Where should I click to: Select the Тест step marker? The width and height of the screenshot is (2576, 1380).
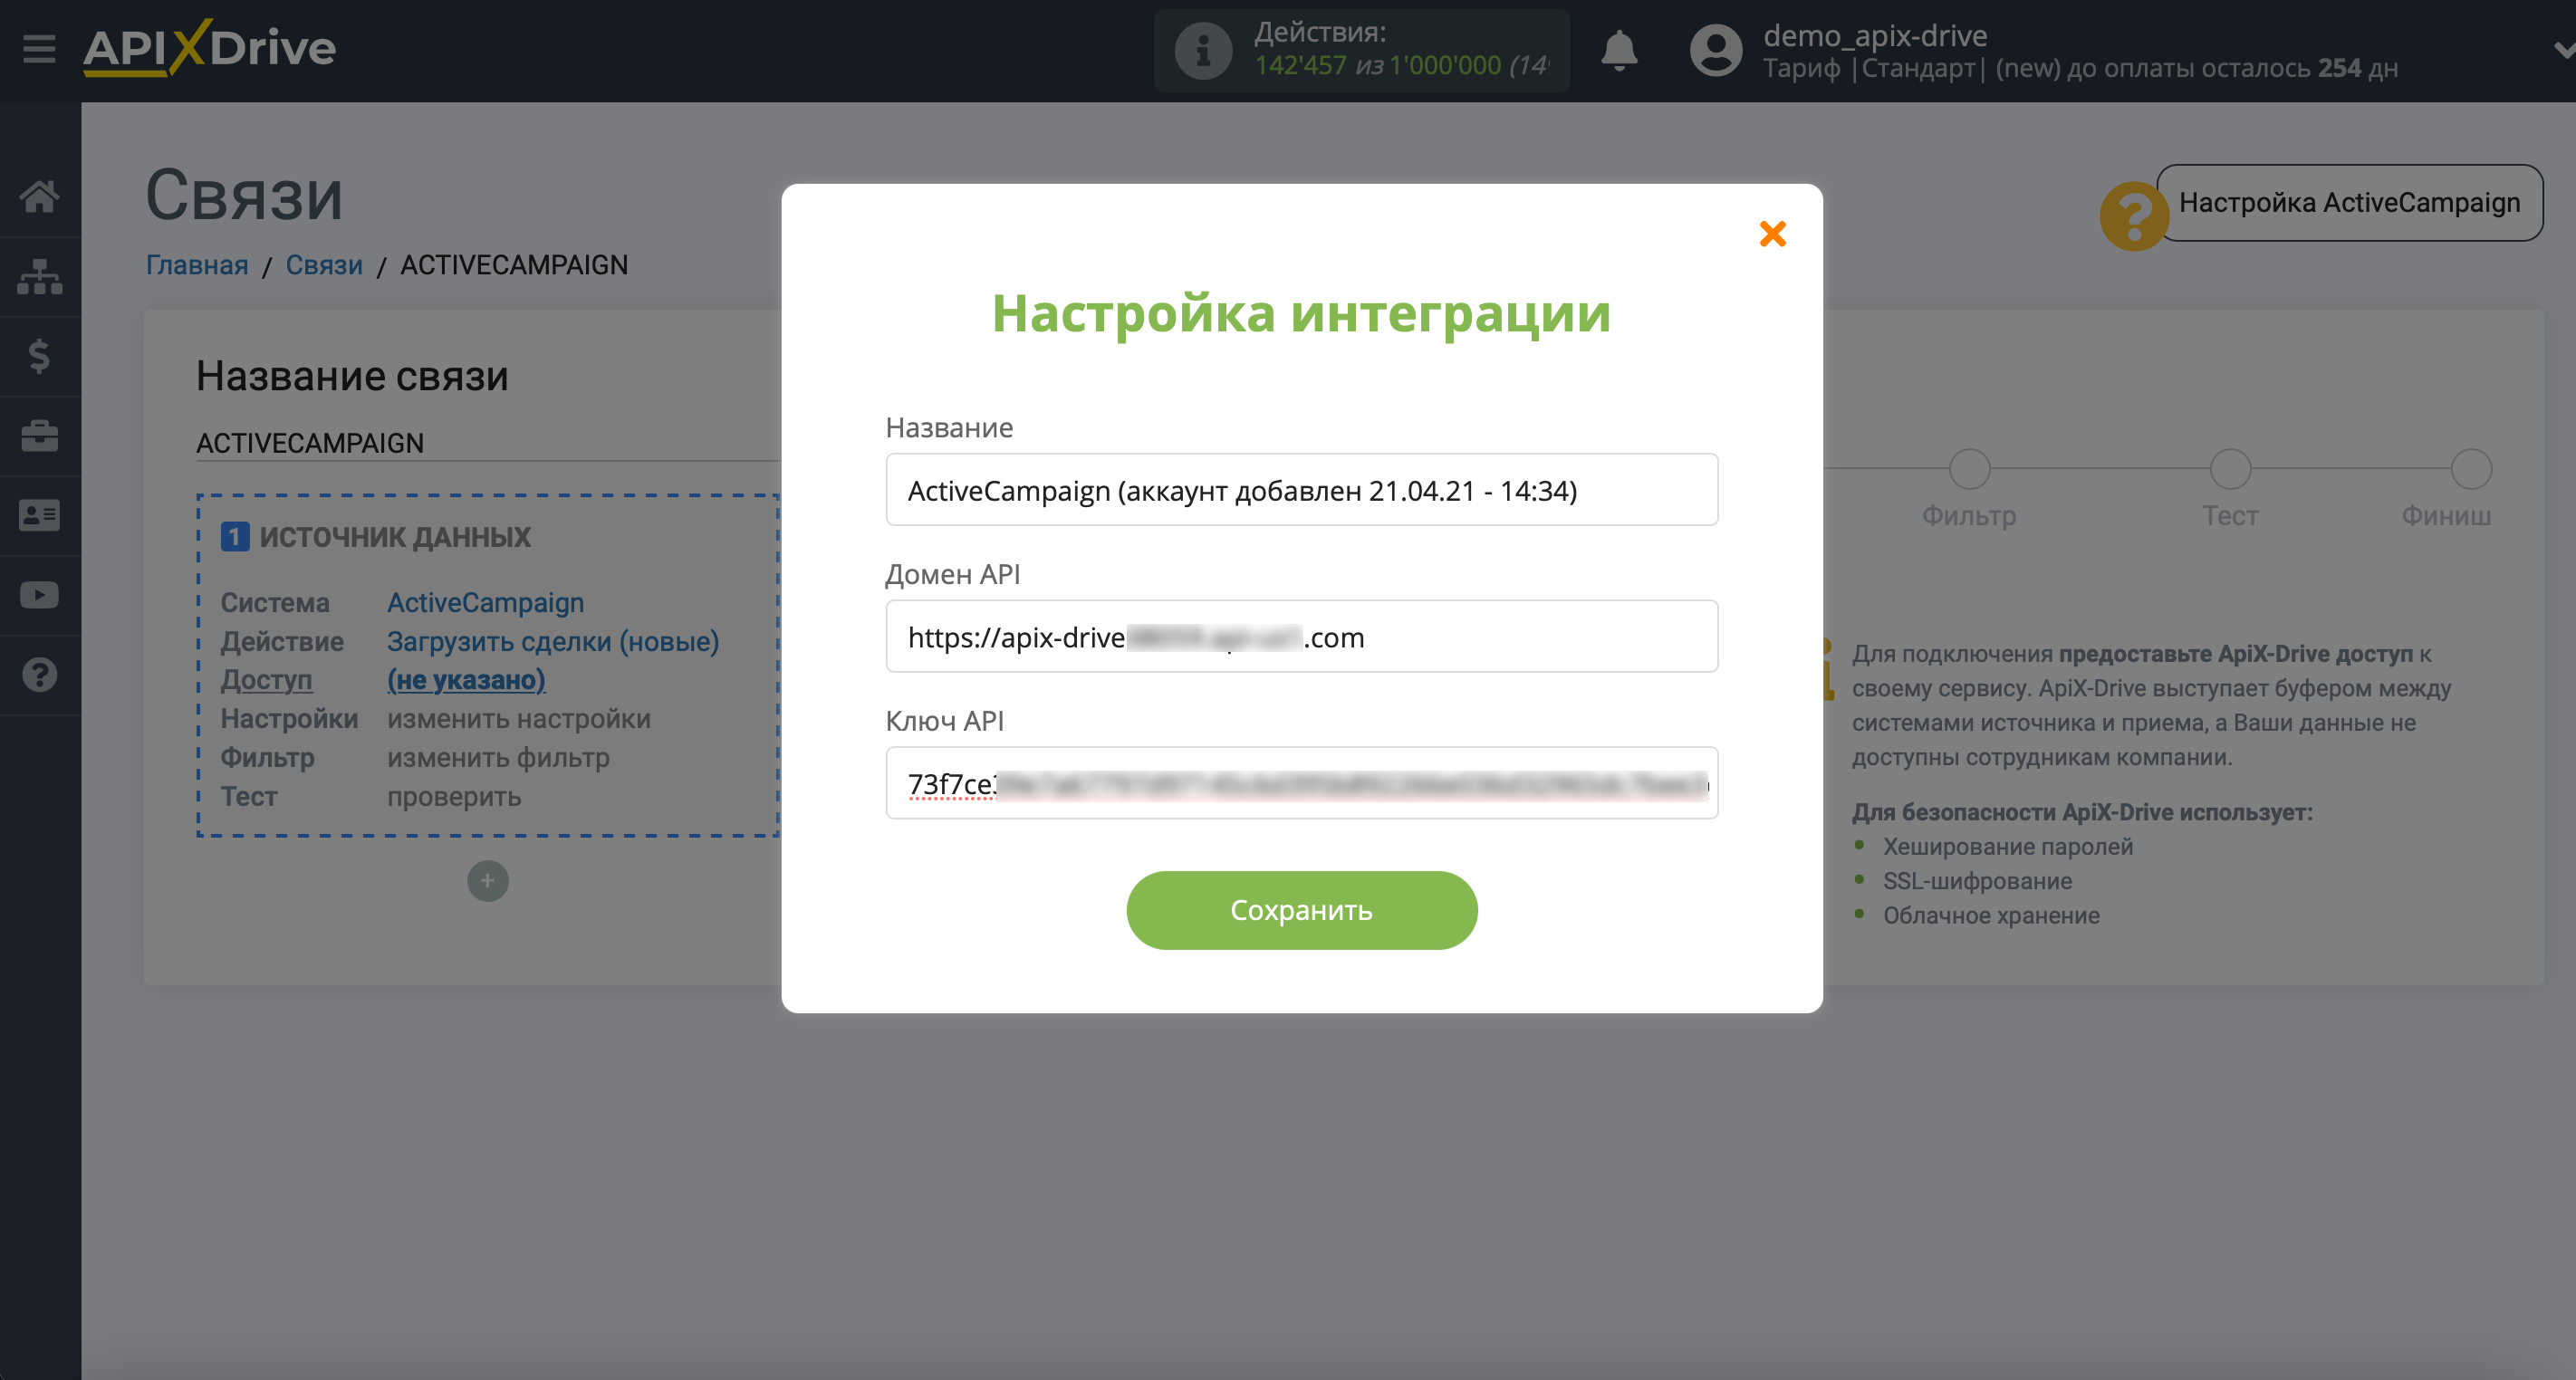coord(2230,469)
